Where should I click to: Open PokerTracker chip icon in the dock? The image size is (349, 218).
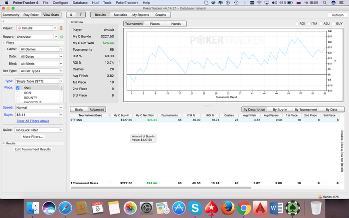(x=293, y=208)
